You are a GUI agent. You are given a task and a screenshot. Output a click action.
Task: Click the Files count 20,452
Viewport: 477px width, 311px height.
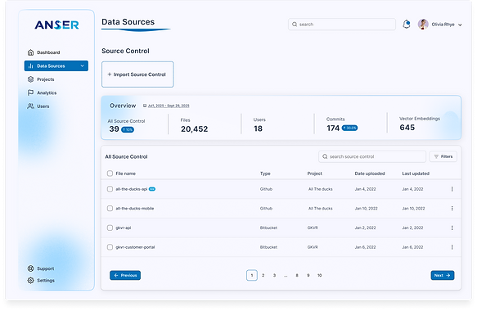[x=195, y=129]
